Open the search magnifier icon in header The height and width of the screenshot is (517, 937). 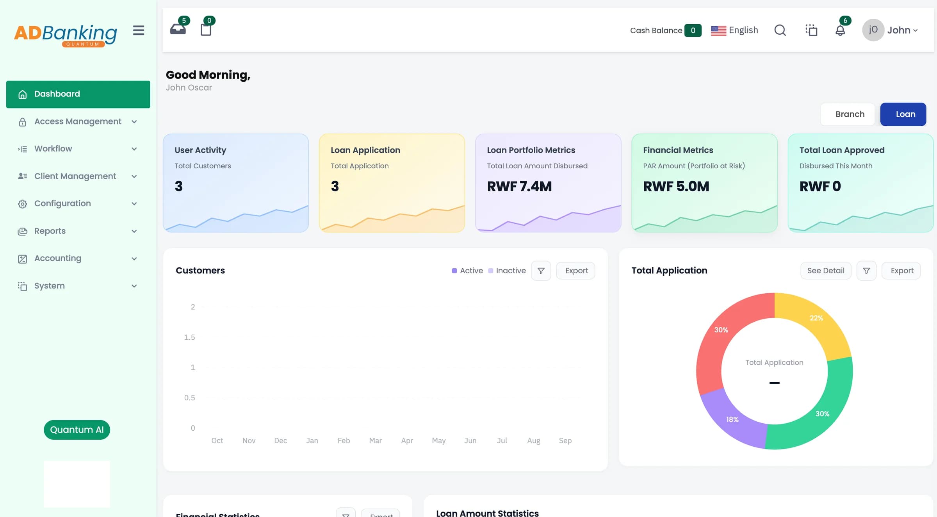click(780, 30)
